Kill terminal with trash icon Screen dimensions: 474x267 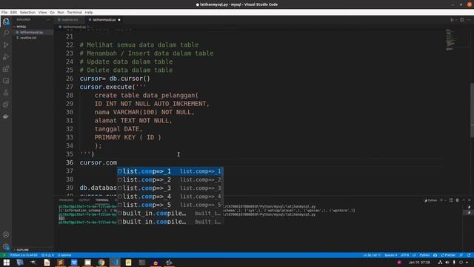457,200
